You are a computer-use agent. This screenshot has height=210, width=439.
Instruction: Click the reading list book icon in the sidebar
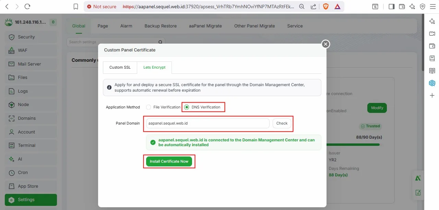coord(432,71)
